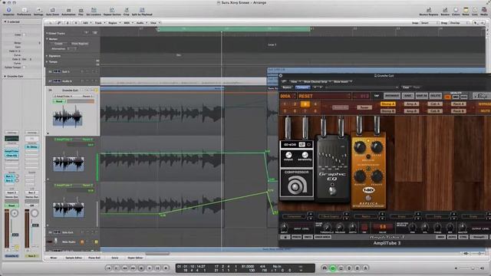
Task: Click the Tuner module in AmpliTube
Action: coord(364,107)
